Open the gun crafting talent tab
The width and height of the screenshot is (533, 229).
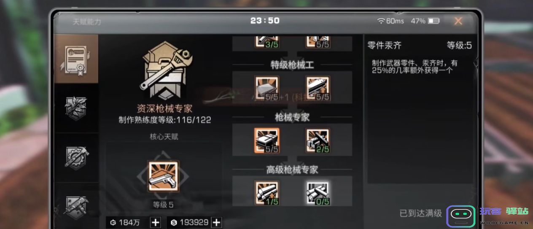pyautogui.click(x=76, y=206)
